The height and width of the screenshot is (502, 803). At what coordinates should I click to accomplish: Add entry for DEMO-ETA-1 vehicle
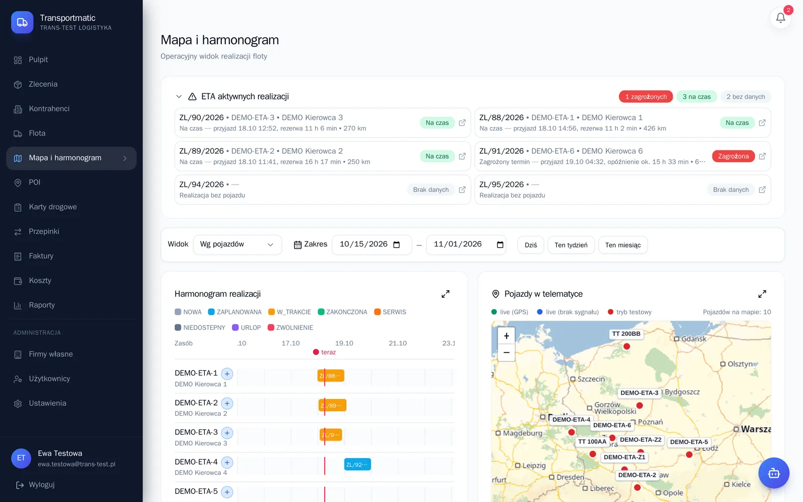click(227, 374)
